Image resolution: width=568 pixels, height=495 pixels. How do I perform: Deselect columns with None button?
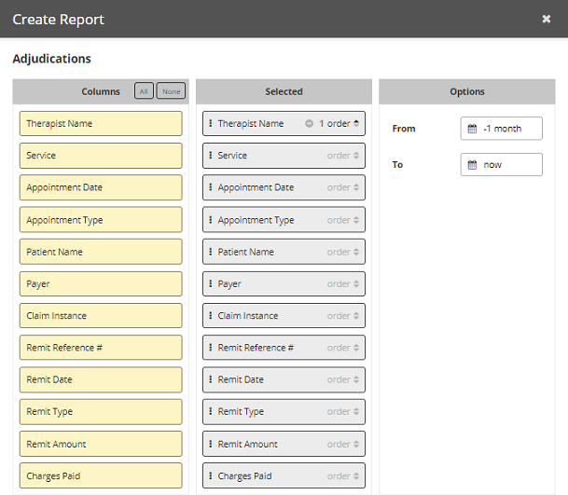171,91
